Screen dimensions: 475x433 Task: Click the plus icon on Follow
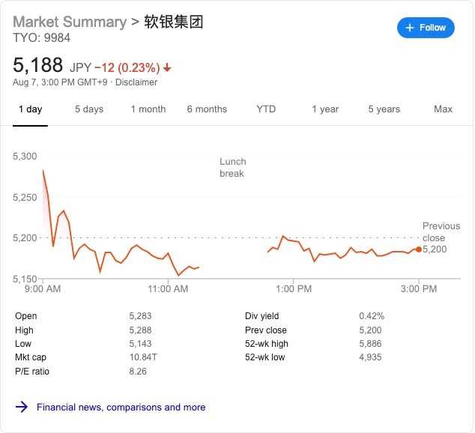[409, 28]
